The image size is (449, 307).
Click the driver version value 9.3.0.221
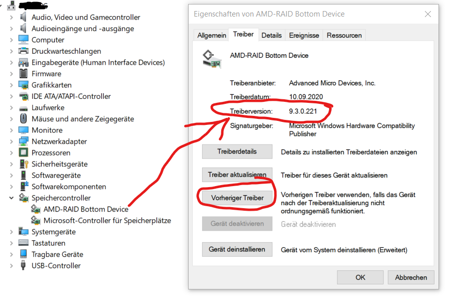[x=303, y=111]
